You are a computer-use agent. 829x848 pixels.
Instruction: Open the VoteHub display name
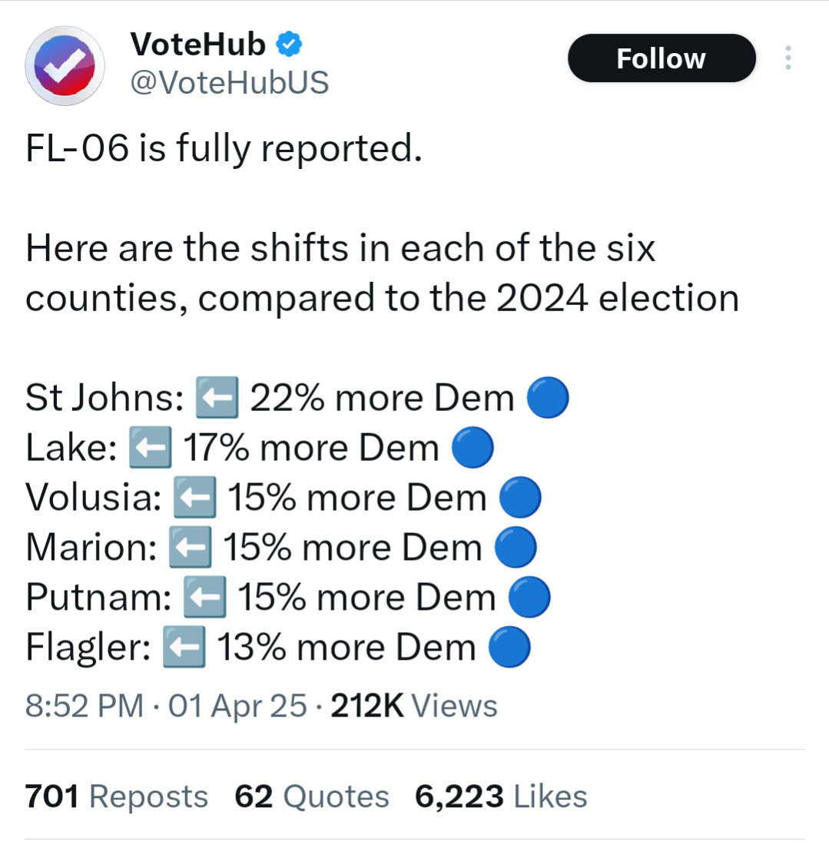click(198, 45)
